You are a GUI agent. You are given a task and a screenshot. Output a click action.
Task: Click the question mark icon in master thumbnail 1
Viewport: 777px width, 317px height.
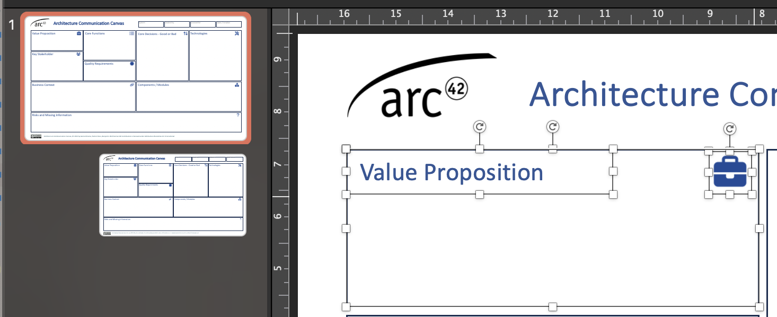(x=238, y=115)
